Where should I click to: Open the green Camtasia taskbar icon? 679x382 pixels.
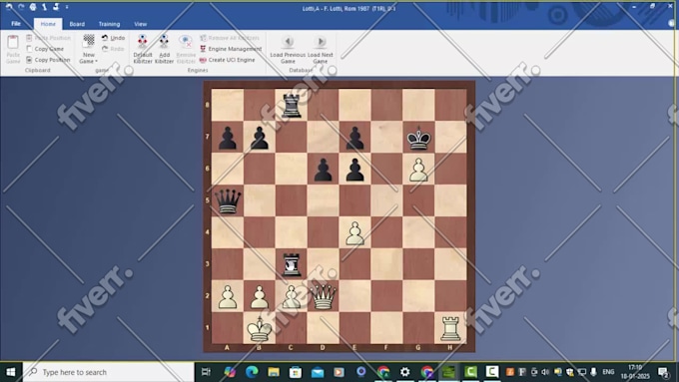click(470, 372)
